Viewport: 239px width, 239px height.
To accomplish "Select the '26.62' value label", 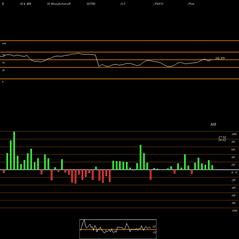I will 222,140.
